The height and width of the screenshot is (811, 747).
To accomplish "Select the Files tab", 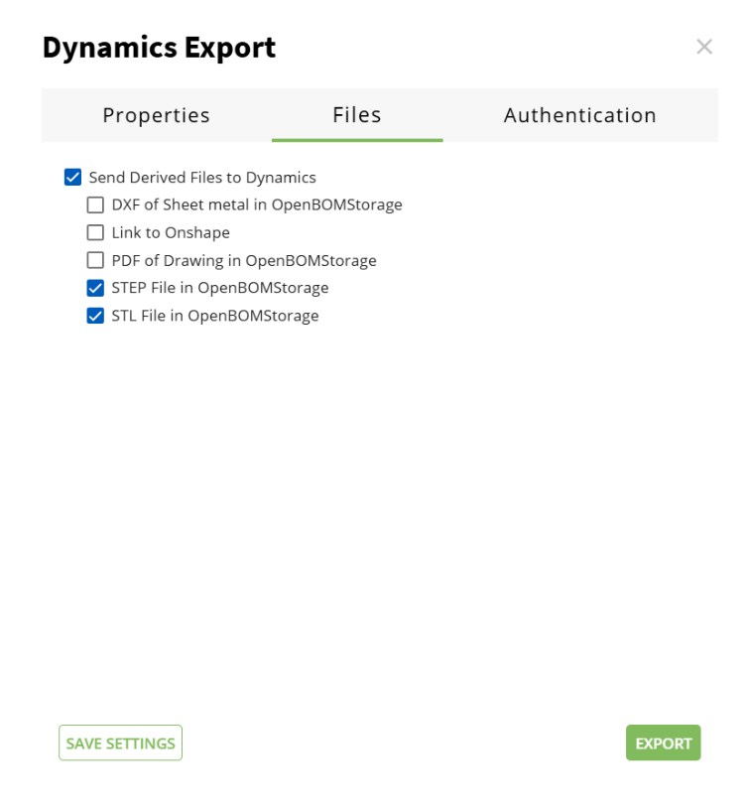I will point(356,115).
